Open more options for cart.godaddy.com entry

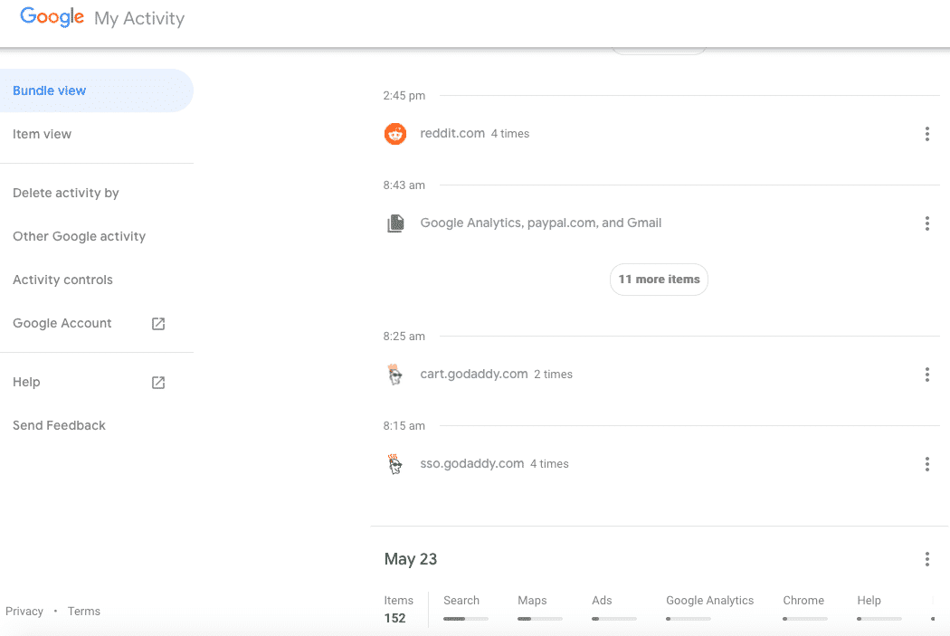coord(927,375)
